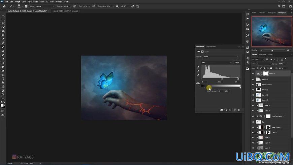Open the layer filter Kind dropdown
Screen dimensions: 293x165
(x=258, y=59)
